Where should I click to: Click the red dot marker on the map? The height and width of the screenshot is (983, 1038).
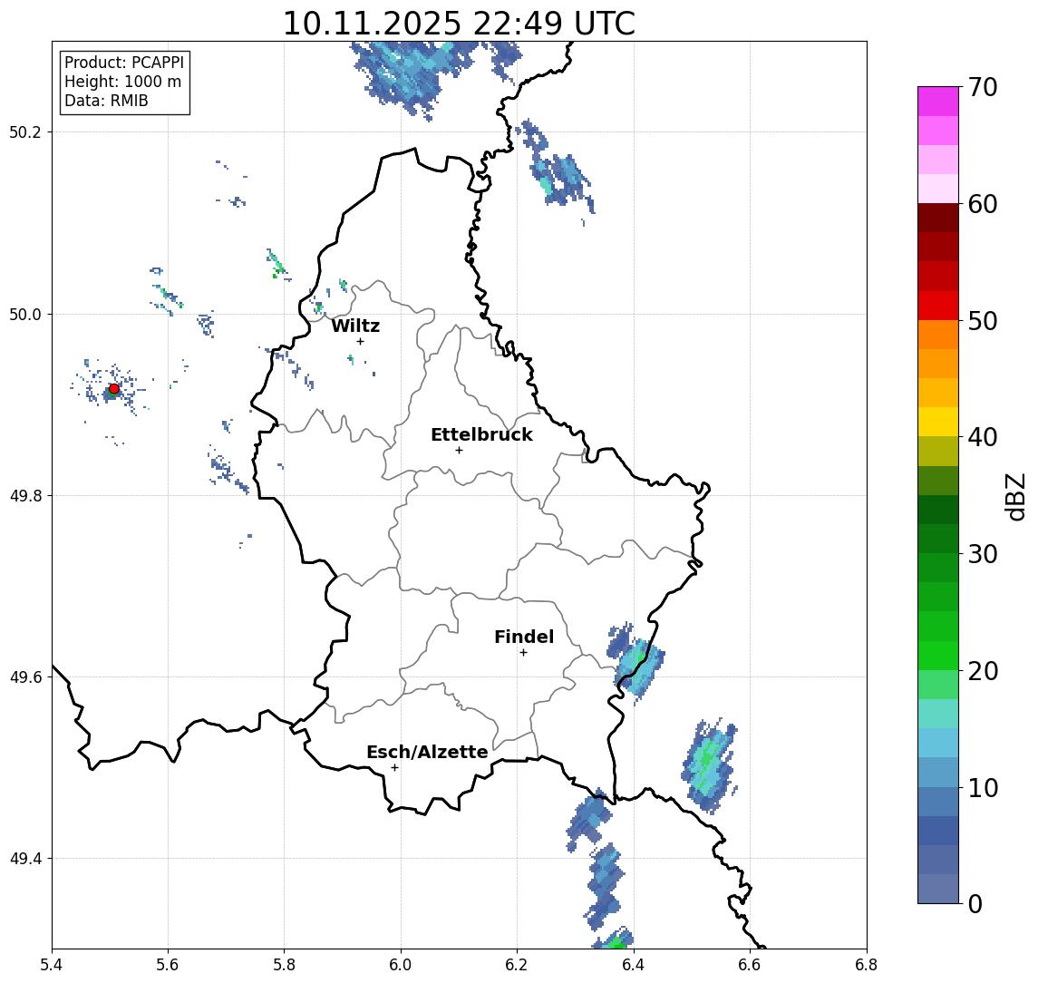(114, 389)
